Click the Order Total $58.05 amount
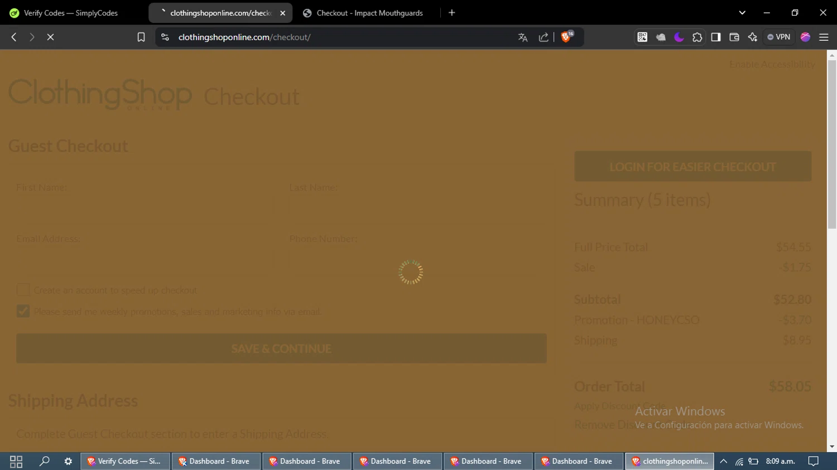Viewport: 837px width, 470px height. [790, 386]
